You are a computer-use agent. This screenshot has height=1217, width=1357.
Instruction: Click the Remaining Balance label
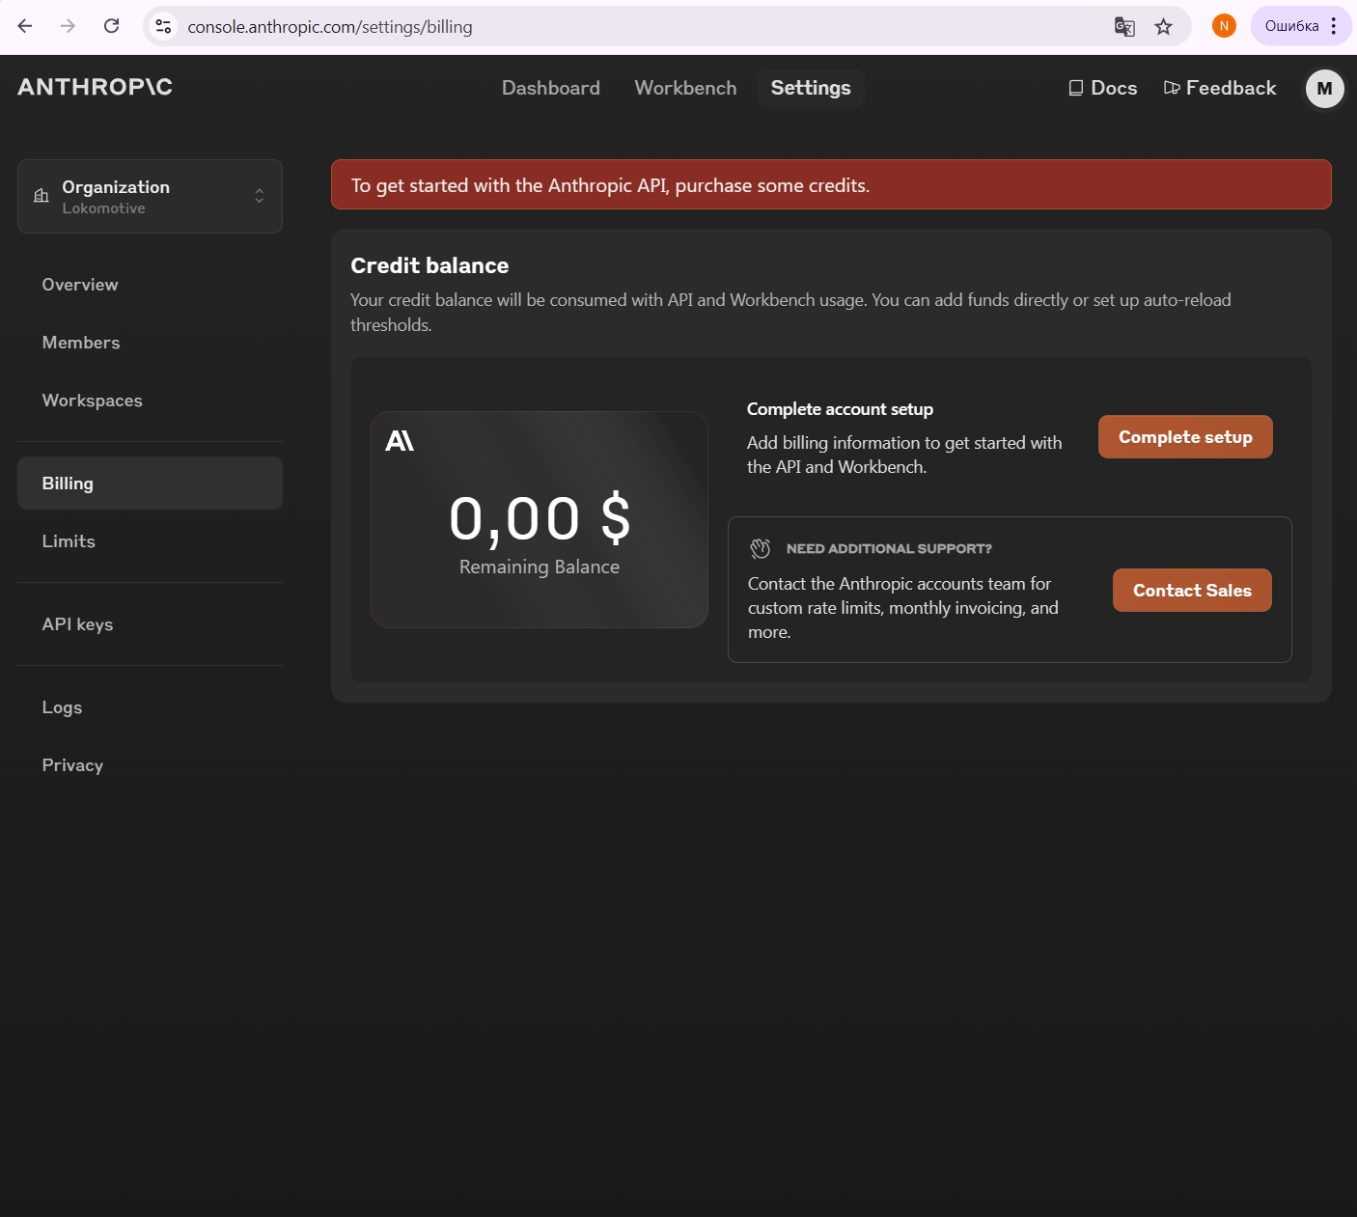click(x=540, y=567)
